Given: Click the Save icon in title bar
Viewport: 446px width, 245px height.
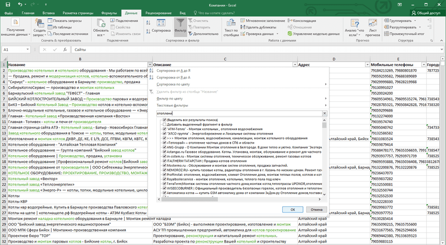Looking at the screenshot, I should 8,4.
